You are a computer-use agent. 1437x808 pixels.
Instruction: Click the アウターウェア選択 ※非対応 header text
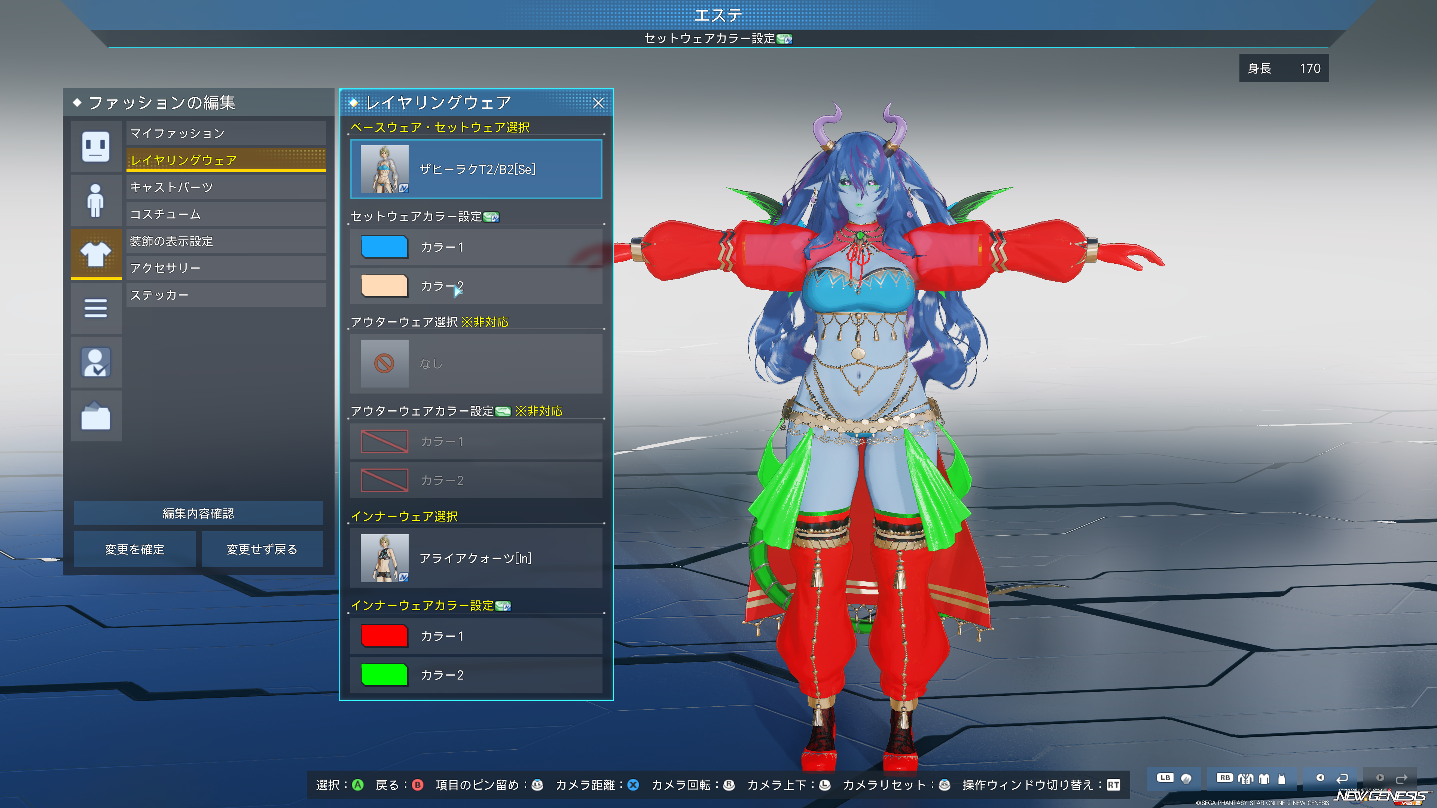point(430,322)
